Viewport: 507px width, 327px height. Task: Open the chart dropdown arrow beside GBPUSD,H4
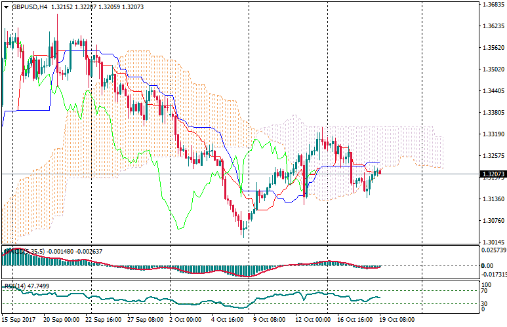click(x=5, y=7)
